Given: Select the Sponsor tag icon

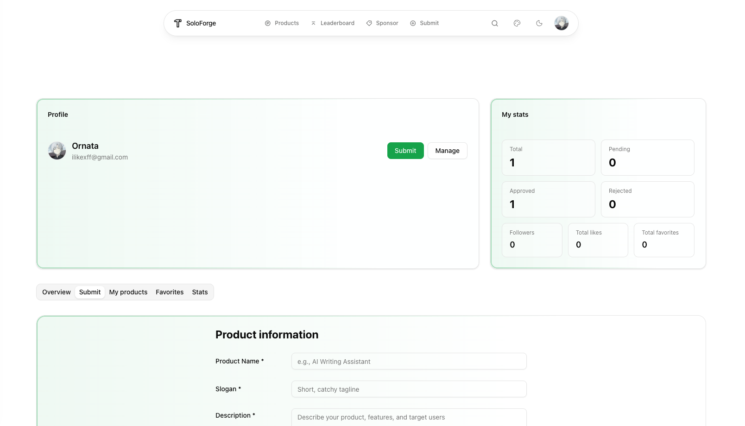Looking at the screenshot, I should [369, 23].
